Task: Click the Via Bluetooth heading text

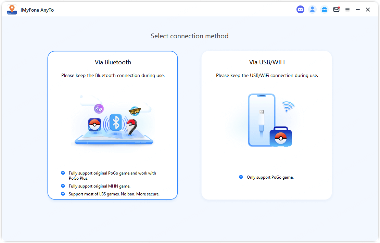Action: point(113,62)
